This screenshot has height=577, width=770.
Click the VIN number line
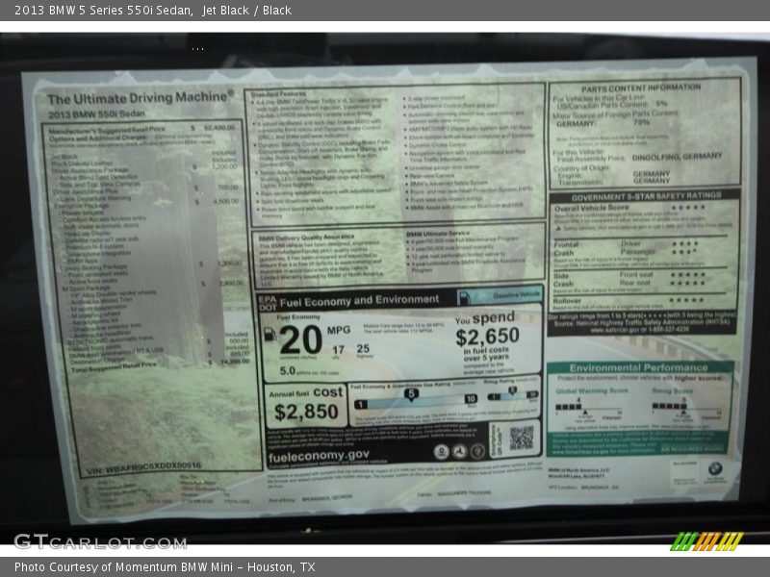coord(143,468)
